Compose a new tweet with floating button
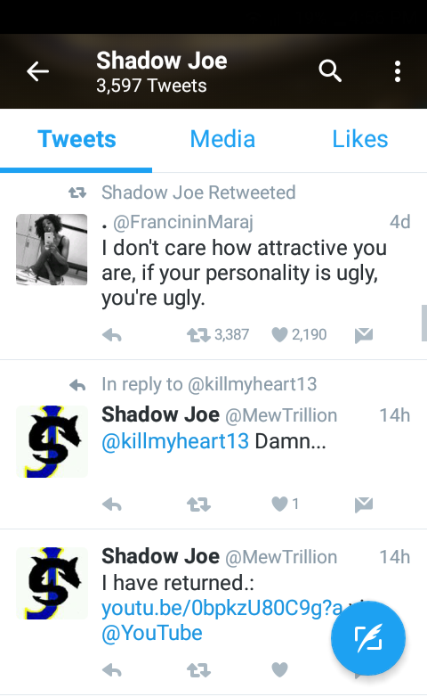427x697 pixels. pos(368,638)
